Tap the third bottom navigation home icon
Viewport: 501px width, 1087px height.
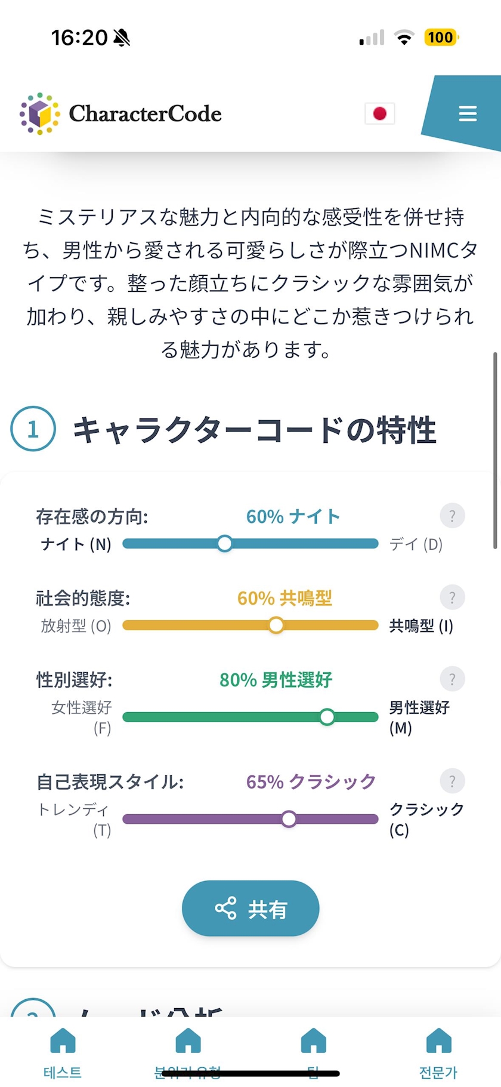313,1041
